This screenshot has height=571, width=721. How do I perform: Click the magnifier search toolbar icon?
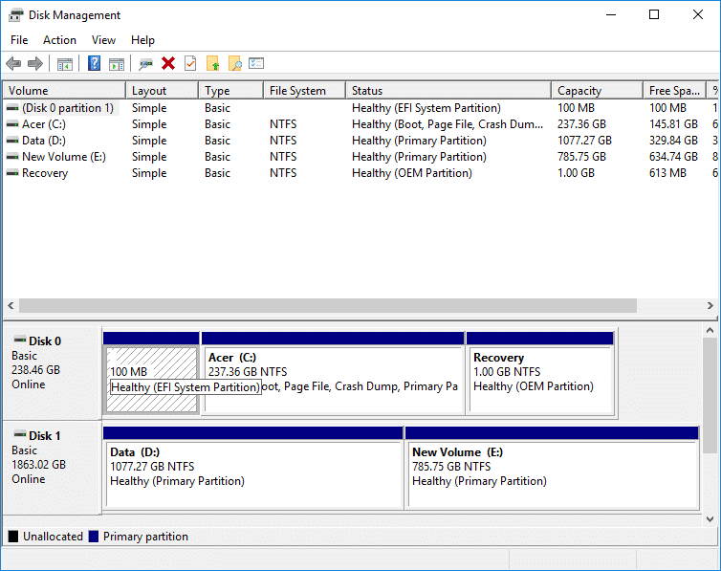tap(234, 64)
